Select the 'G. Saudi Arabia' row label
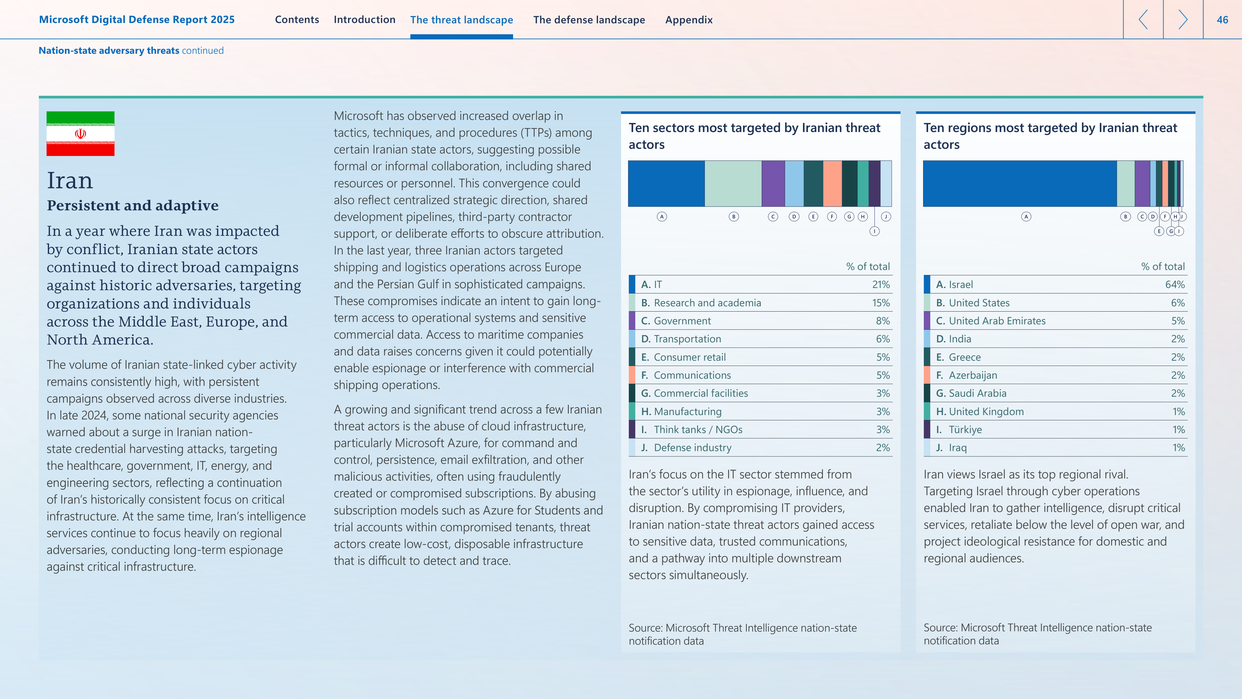 coord(971,393)
